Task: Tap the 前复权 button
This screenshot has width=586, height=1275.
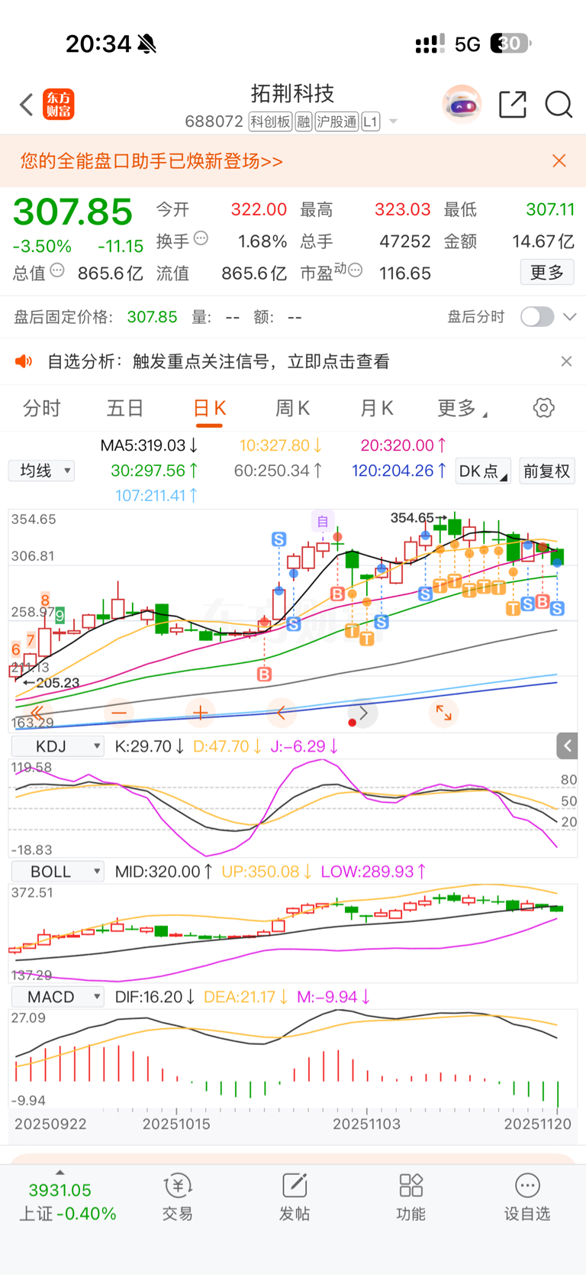Action: (x=547, y=471)
